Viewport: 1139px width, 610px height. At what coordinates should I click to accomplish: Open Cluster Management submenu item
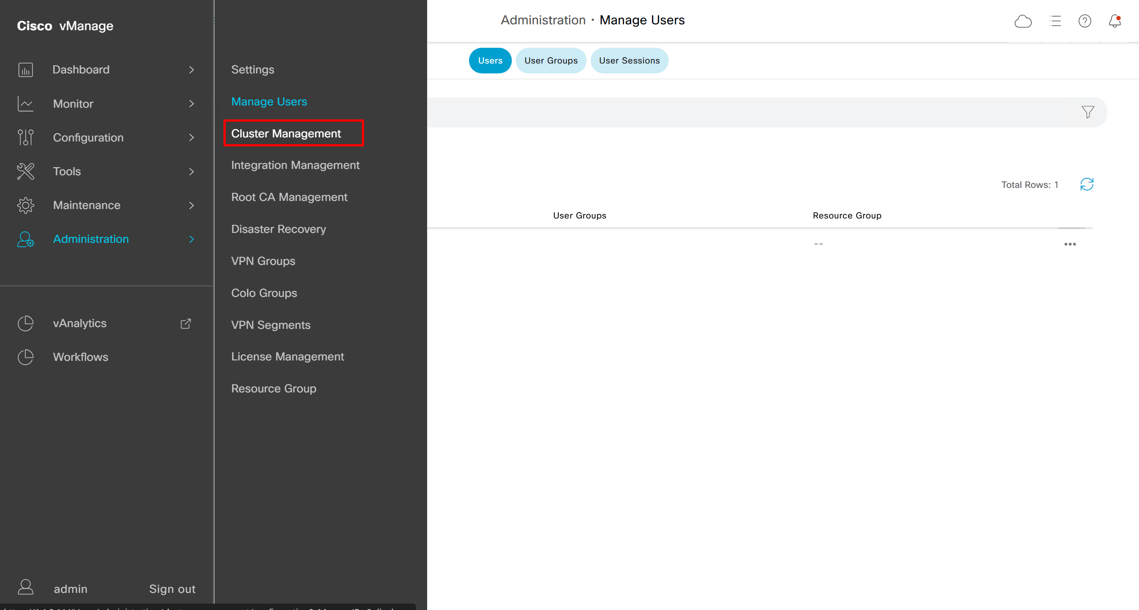tap(286, 133)
